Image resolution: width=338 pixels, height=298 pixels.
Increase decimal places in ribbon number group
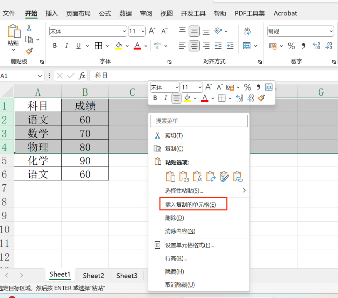coord(316,46)
